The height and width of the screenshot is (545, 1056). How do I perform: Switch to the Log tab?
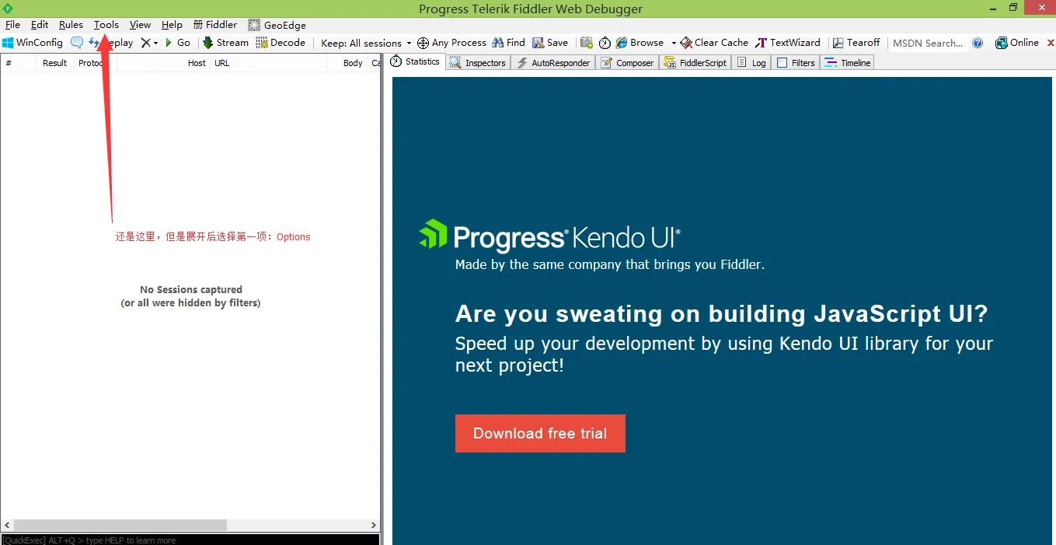click(x=751, y=63)
